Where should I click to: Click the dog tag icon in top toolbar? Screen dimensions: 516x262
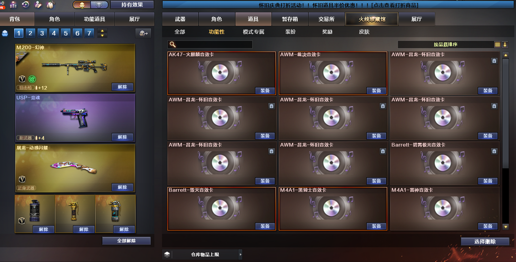[50, 5]
